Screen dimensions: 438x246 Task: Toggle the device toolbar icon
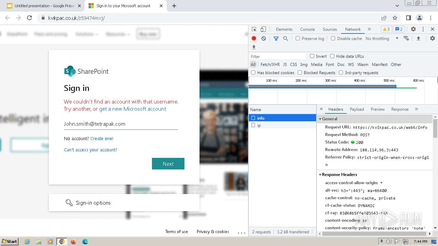[263, 29]
